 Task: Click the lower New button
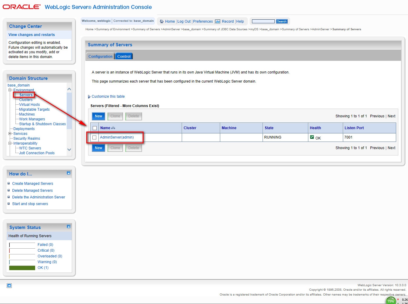[98, 148]
